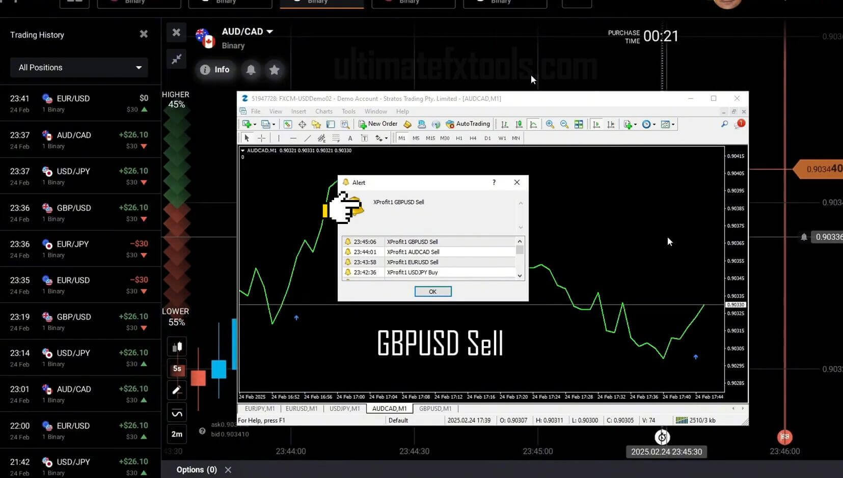Toggle AutoTrading on
Image resolution: width=843 pixels, height=478 pixels.
(468, 124)
